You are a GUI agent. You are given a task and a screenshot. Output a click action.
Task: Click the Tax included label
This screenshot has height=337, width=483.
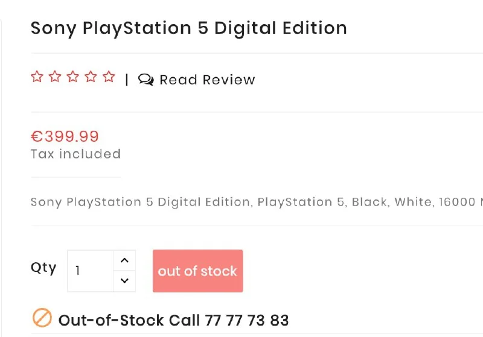75,154
